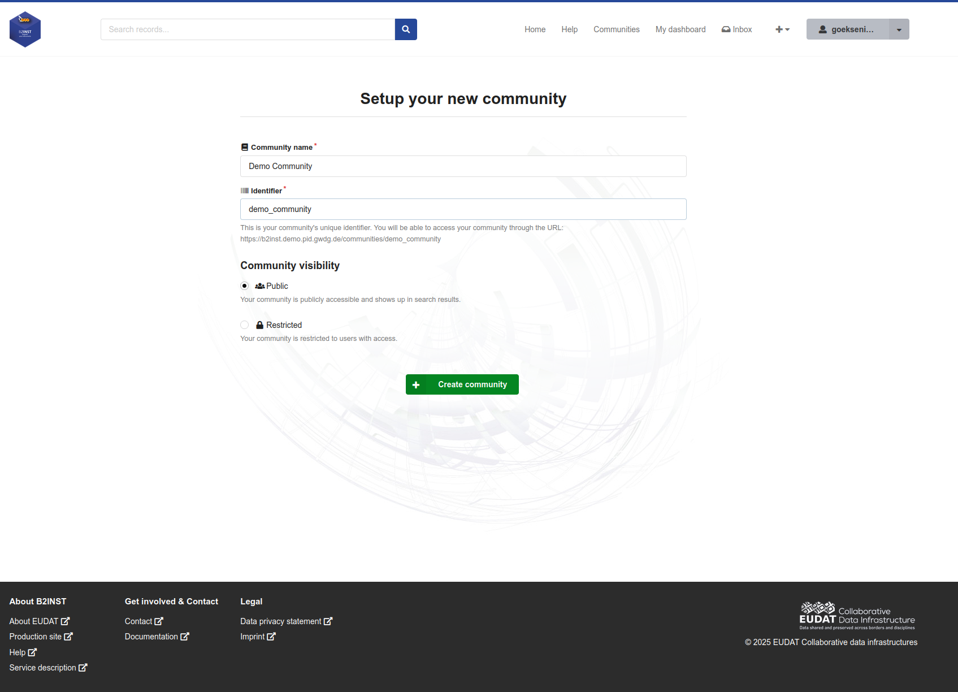Open the footer Help link
Image resolution: width=958 pixels, height=692 pixels.
click(x=23, y=652)
